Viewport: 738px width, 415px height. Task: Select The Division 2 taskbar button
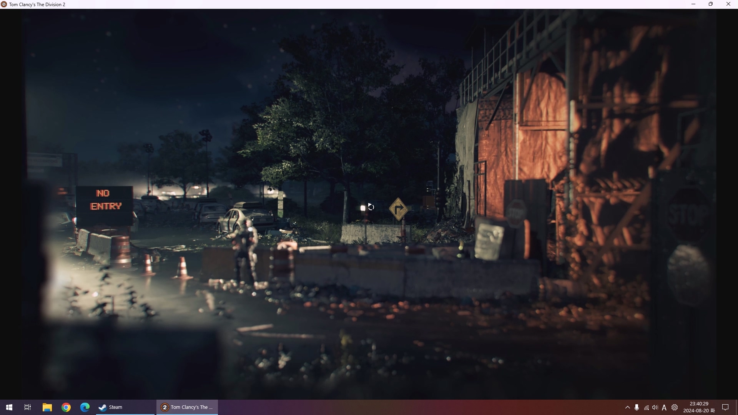click(x=187, y=407)
